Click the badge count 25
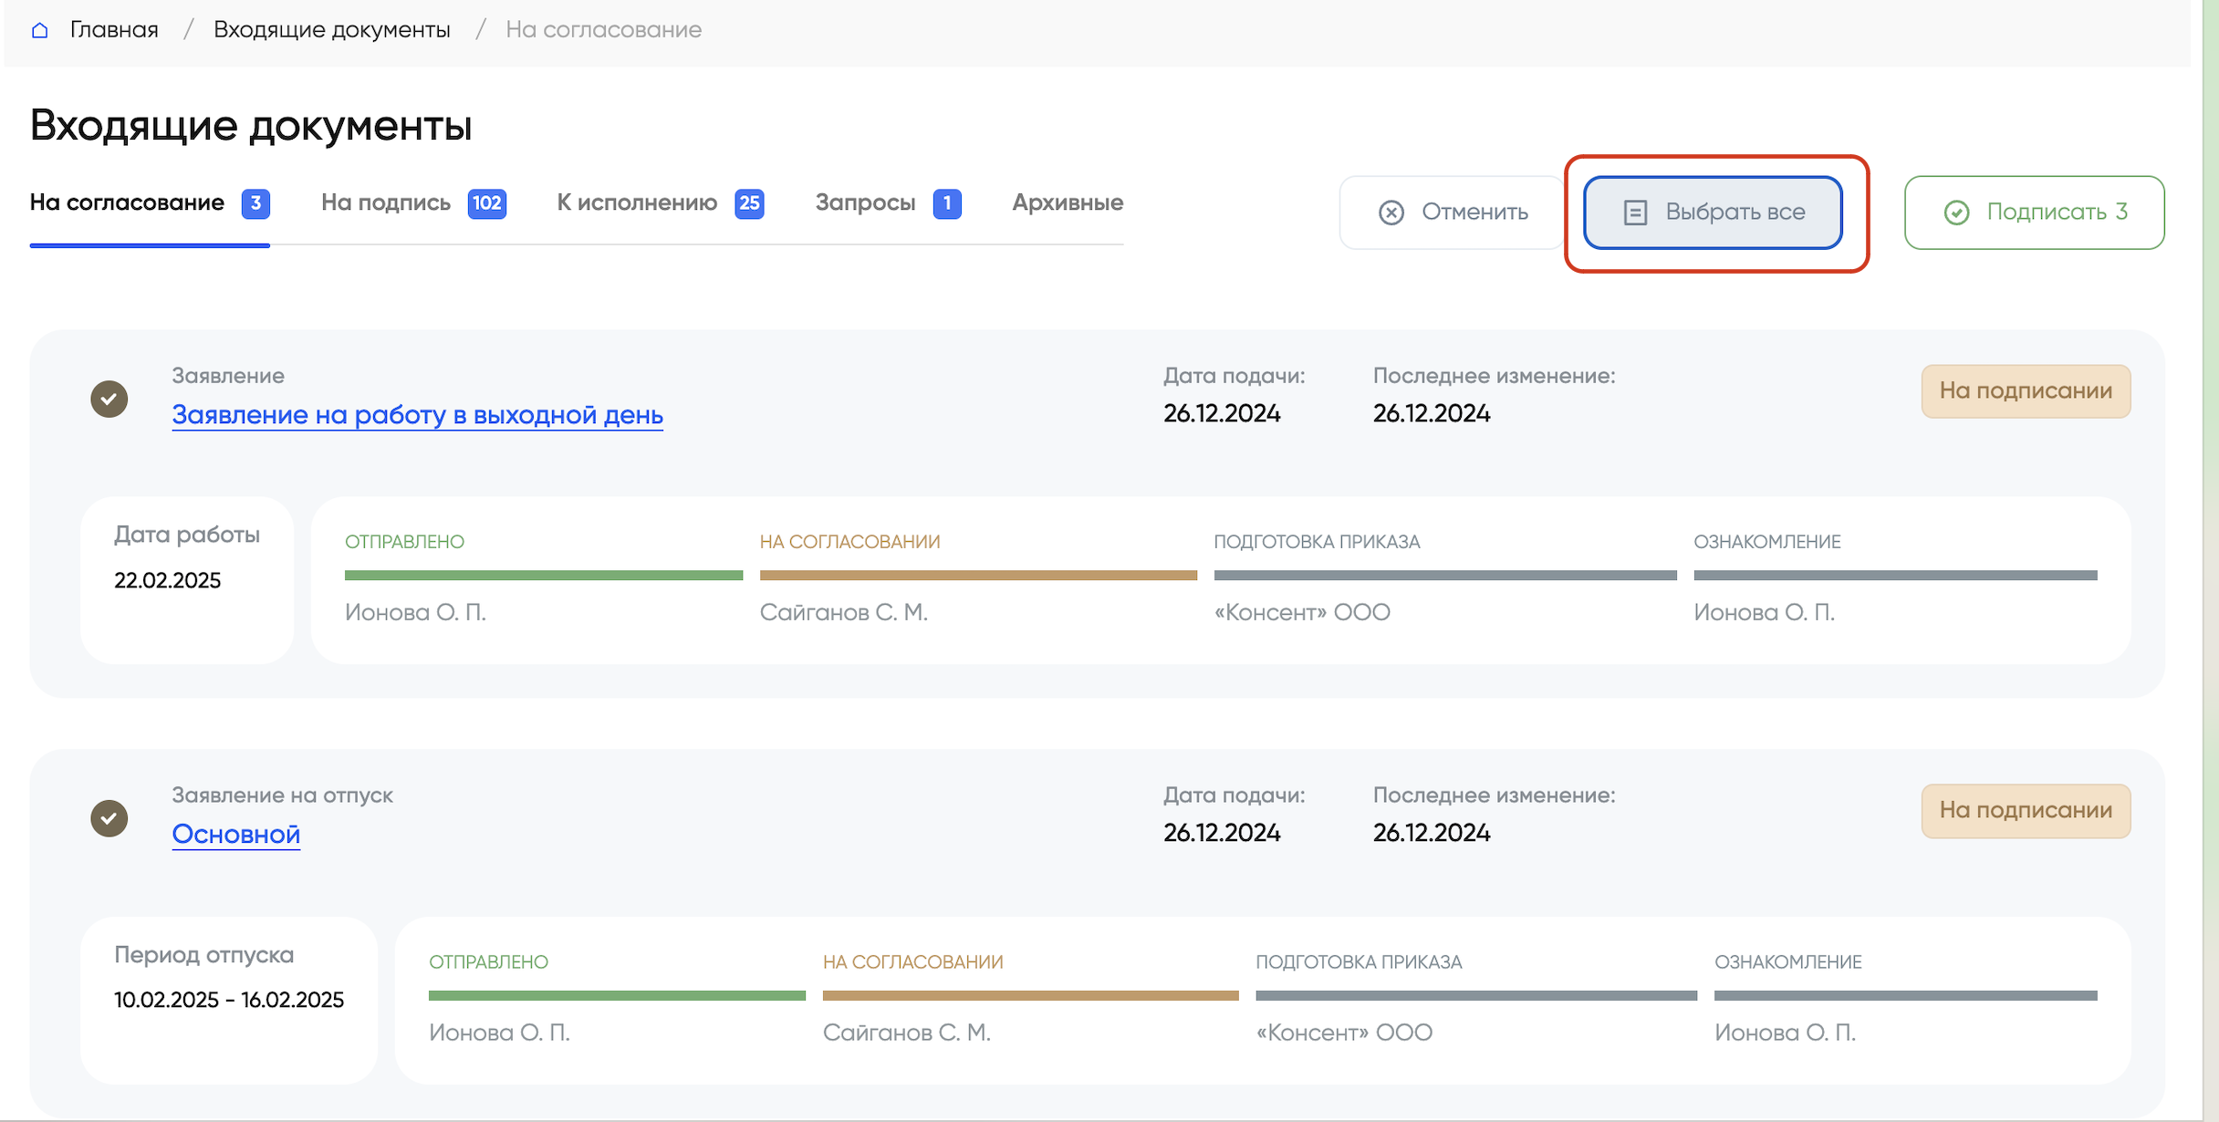The image size is (2219, 1122). pos(749,203)
